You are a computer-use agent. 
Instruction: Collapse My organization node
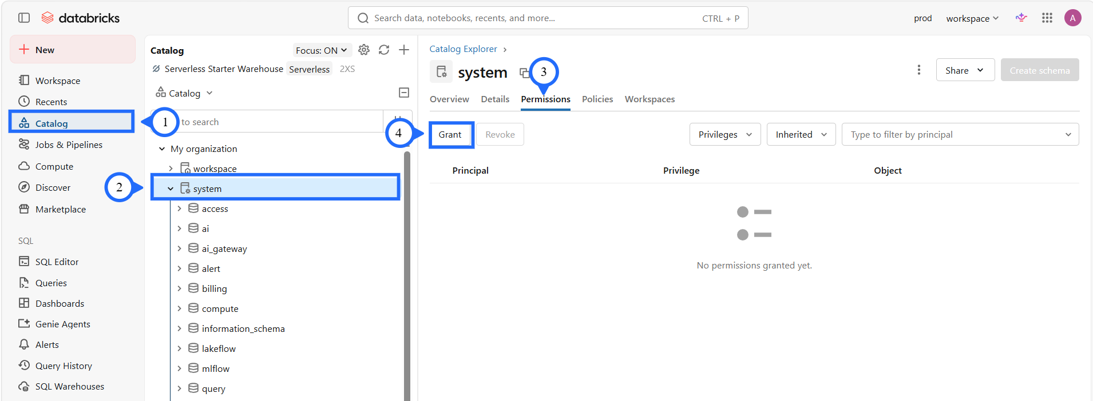pos(162,149)
